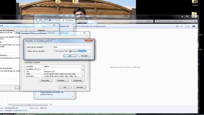Image resolution: width=204 pixels, height=115 pixels.
Task: Click the Explorer horizontal scrollbar right arrow
Action: coord(51,104)
